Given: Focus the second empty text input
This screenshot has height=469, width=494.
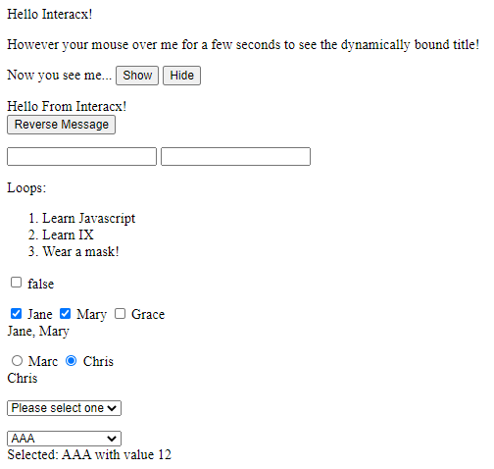Looking at the screenshot, I should pyautogui.click(x=235, y=157).
